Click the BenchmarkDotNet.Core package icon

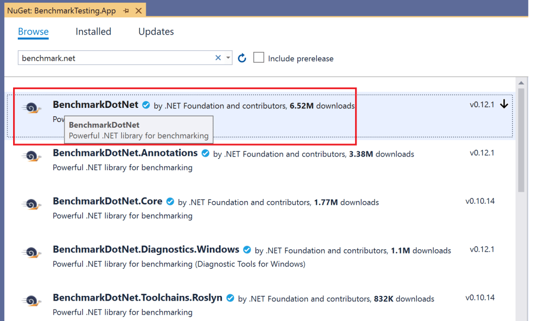click(31, 205)
